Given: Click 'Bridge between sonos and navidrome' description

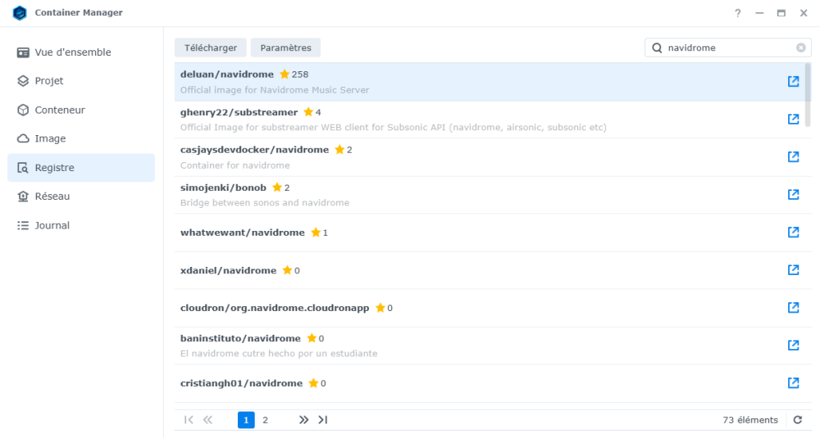Looking at the screenshot, I should coord(265,202).
